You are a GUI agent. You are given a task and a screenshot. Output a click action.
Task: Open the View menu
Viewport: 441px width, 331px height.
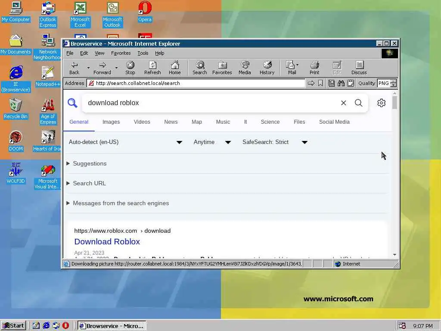(99, 53)
